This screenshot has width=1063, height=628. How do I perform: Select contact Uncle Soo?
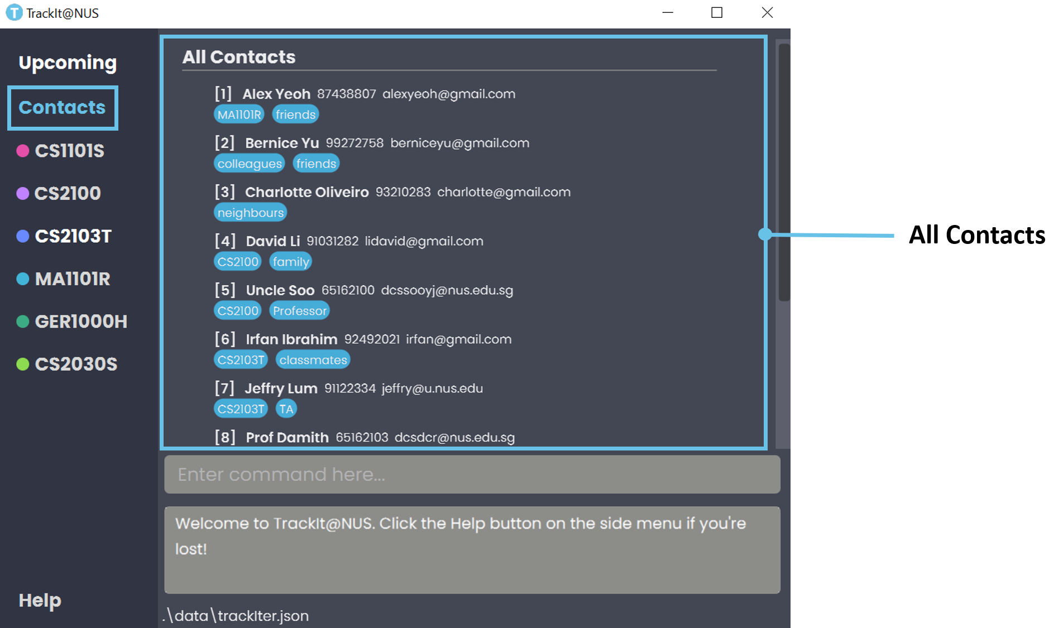click(x=280, y=290)
